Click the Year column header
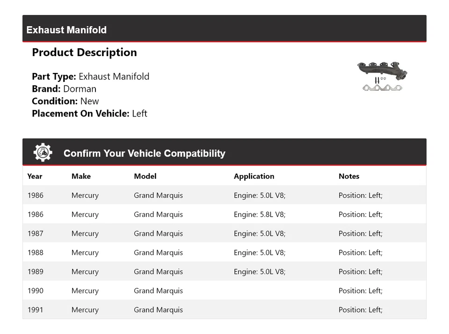This screenshot has height=334, width=449. (x=35, y=176)
